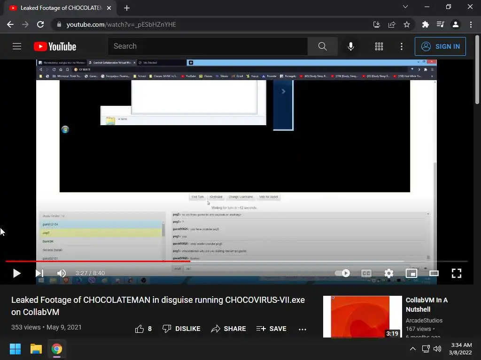The image size is (481, 360).
Task: Open YouTube apps grid
Action: click(x=379, y=46)
